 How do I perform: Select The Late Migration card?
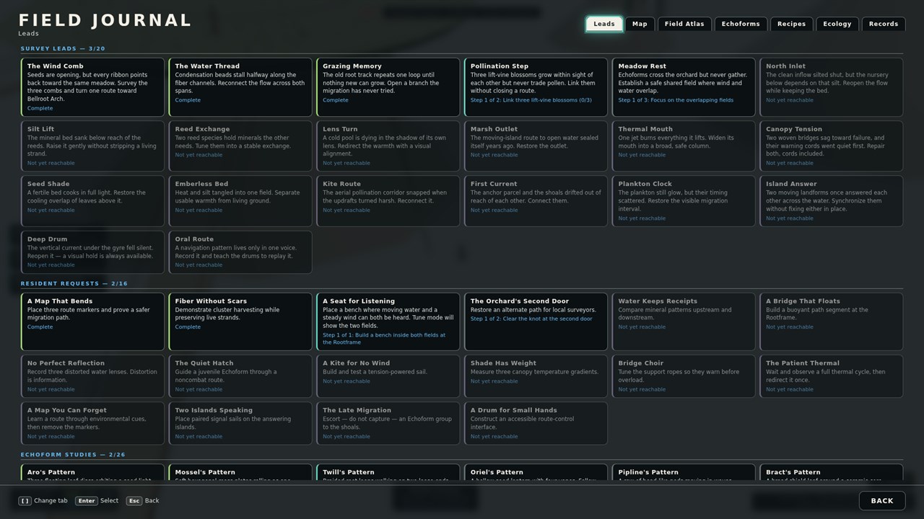coord(388,423)
